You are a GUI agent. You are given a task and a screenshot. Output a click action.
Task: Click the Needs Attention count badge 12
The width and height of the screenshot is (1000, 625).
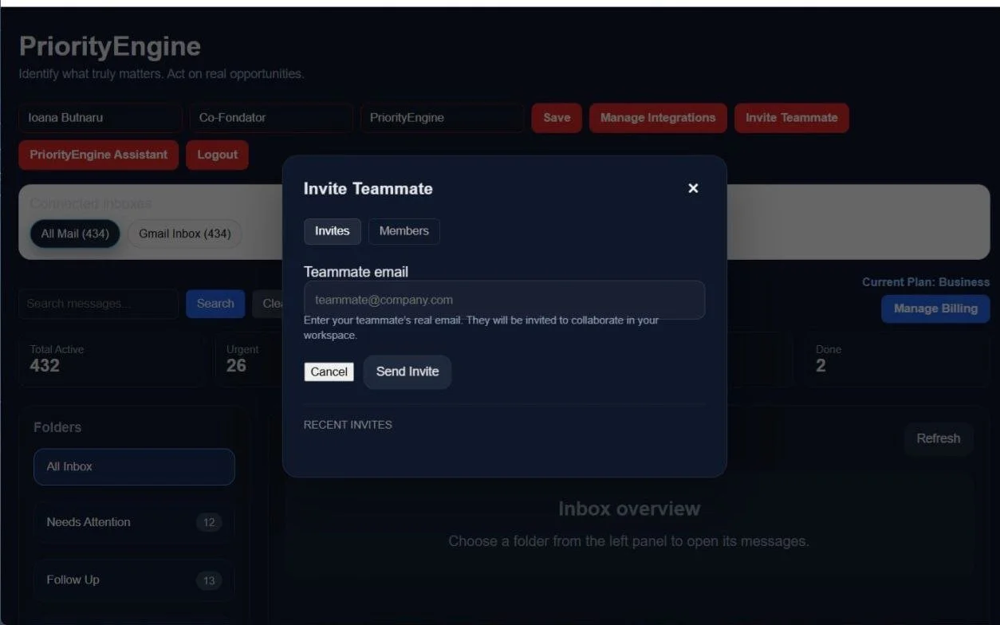pyautogui.click(x=209, y=523)
